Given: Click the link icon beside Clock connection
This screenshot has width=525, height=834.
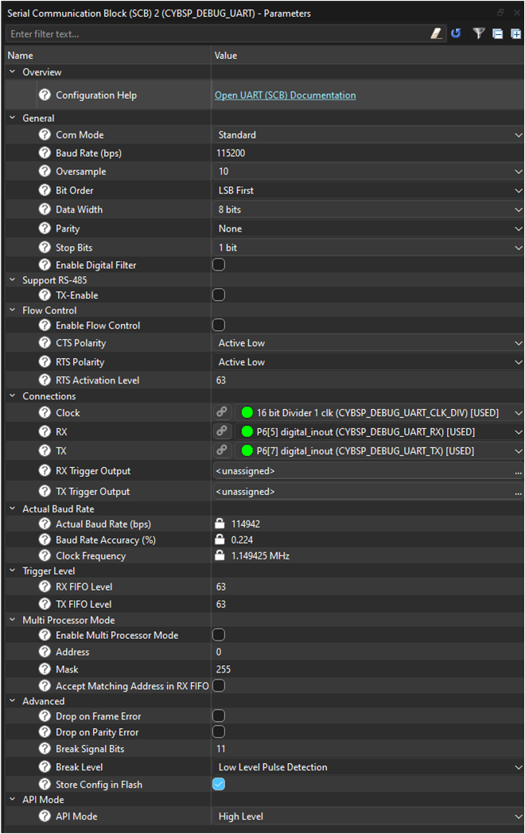Looking at the screenshot, I should (224, 413).
